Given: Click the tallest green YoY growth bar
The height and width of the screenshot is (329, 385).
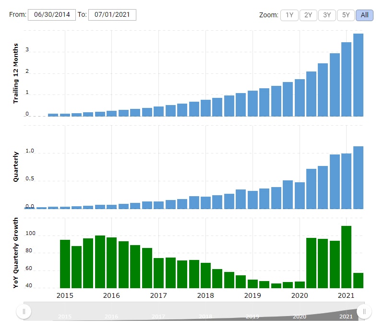Looking at the screenshot, I should click(x=346, y=257).
